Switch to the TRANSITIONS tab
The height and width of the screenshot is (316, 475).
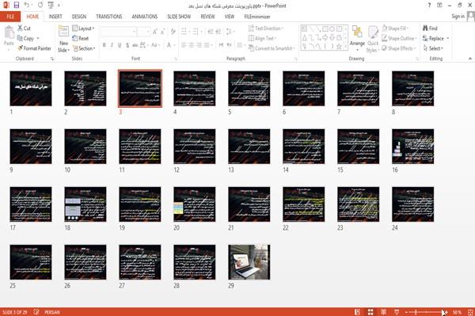[109, 17]
